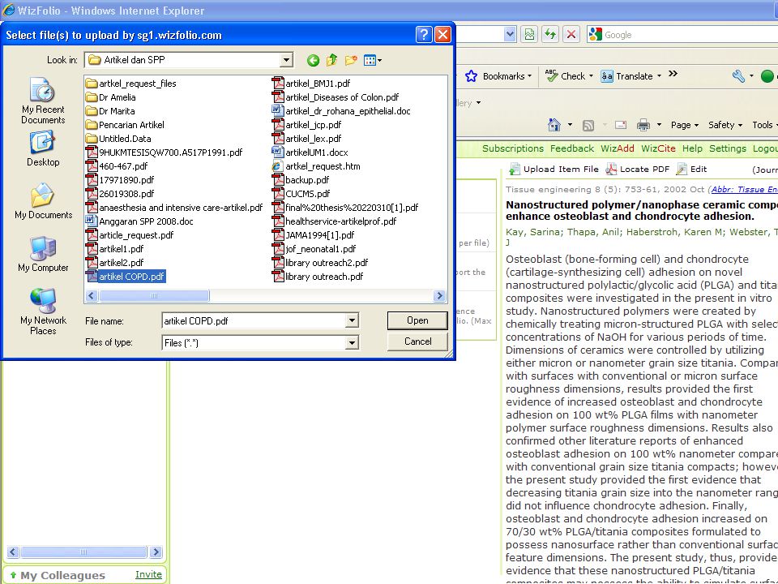The height and width of the screenshot is (584, 778).
Task: Open WizFolio Feedback menu
Action: click(571, 148)
